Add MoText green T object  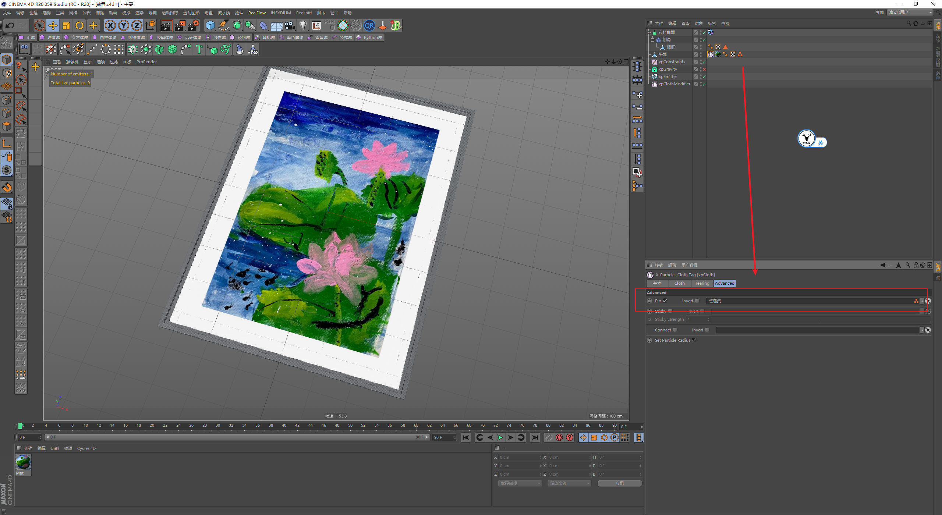pyautogui.click(x=199, y=49)
